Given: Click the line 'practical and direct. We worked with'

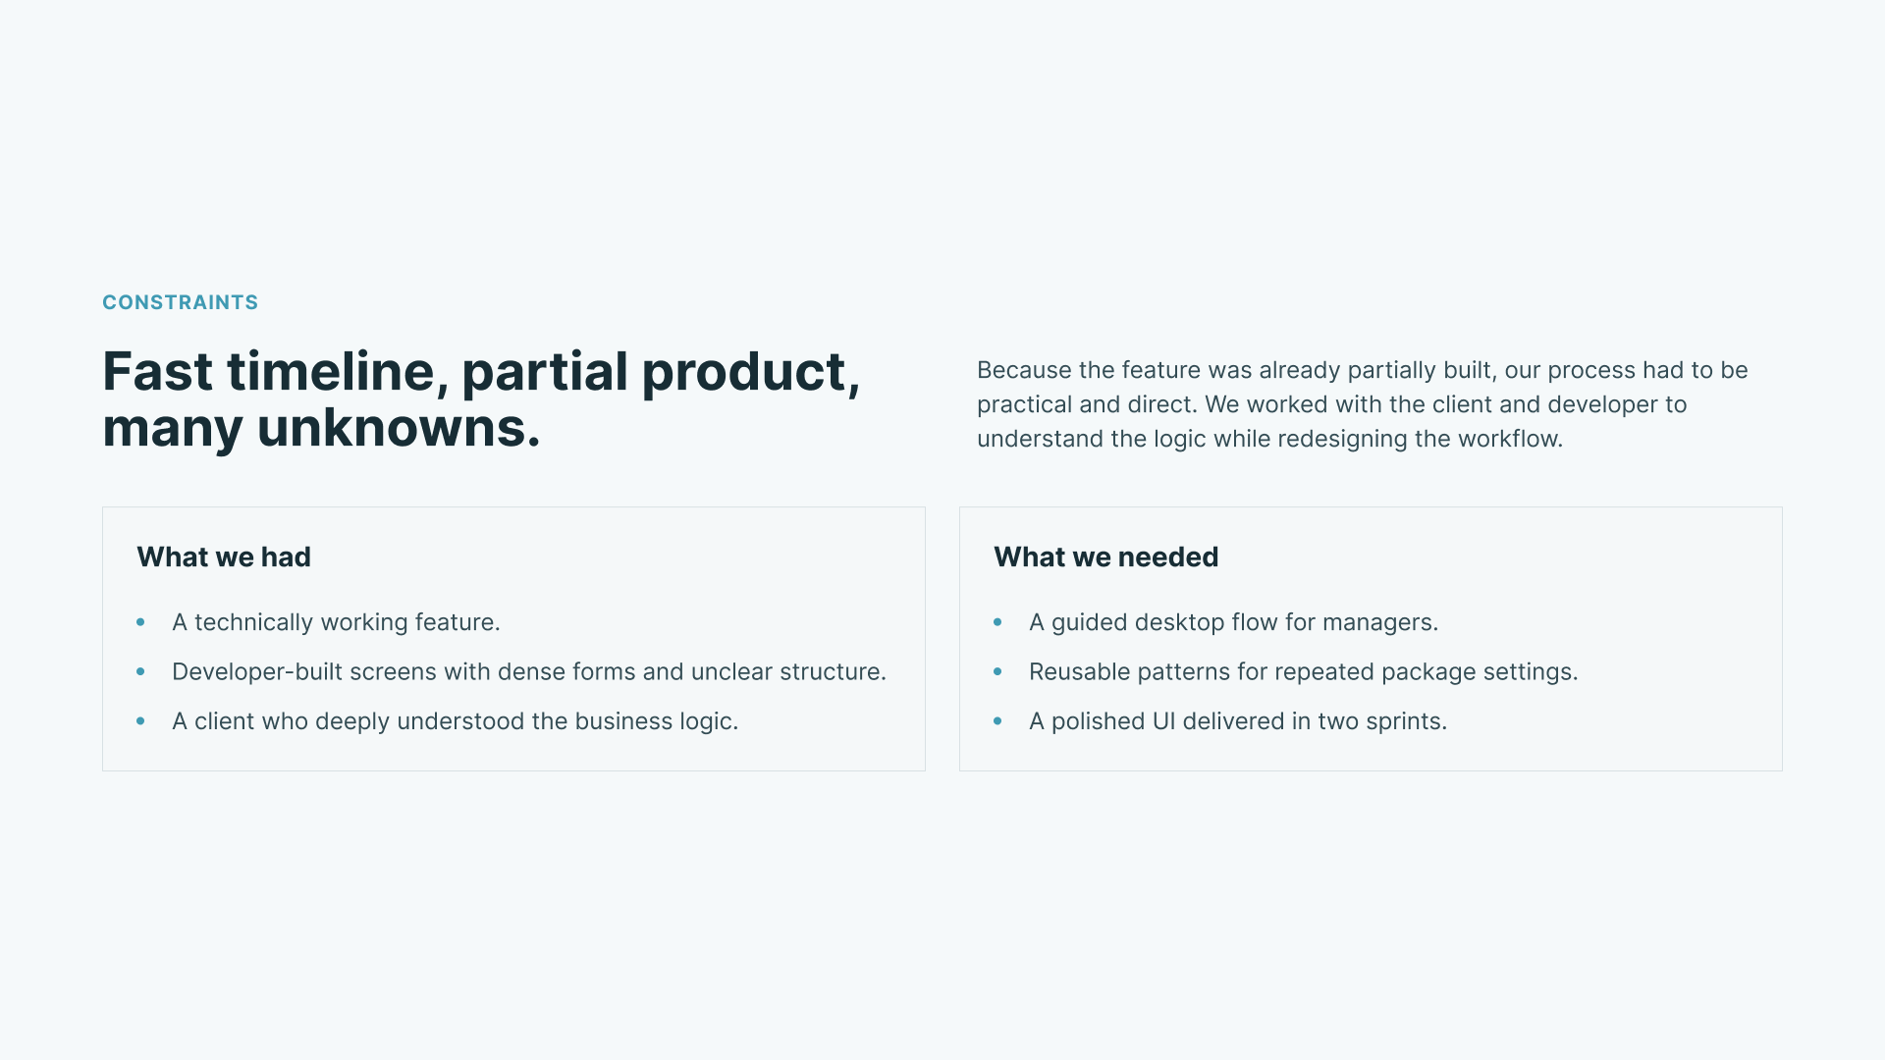Looking at the screenshot, I should (x=1331, y=404).
